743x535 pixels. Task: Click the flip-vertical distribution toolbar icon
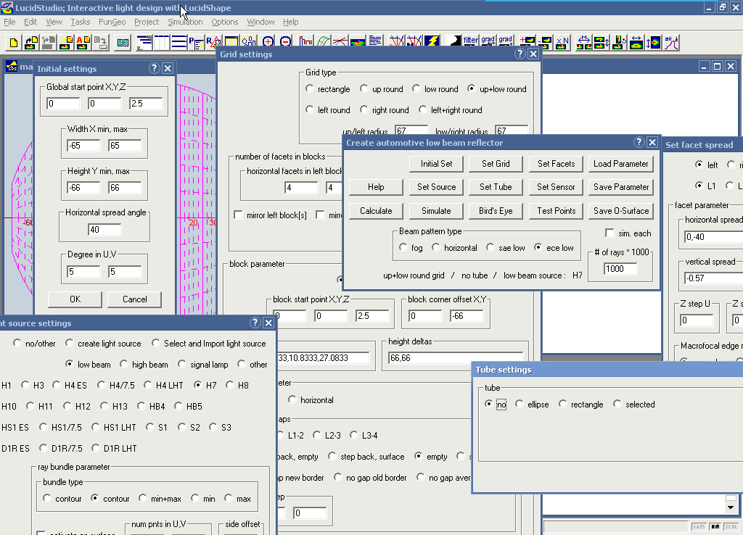tap(602, 43)
